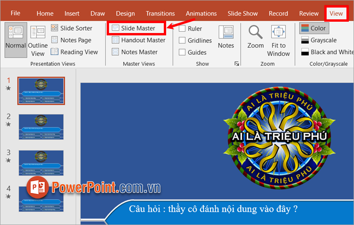Open the Zoom dialog
Screen dimensions: 354x225
pos(255,37)
